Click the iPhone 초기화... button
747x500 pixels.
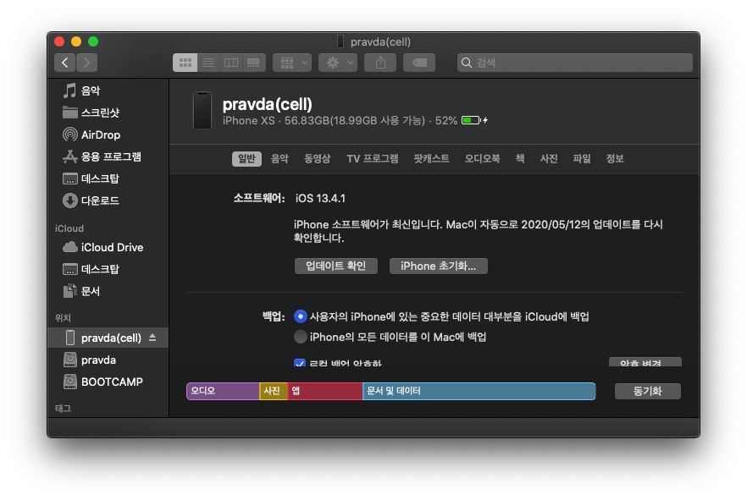pos(439,266)
